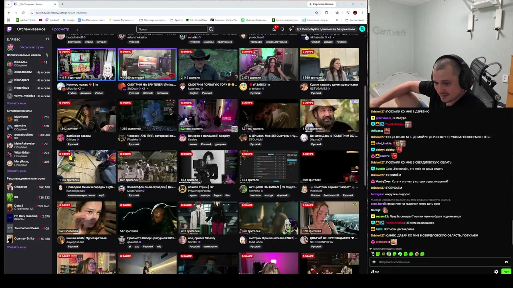Open the Партнерские прог... bookmark folder

(153, 20)
